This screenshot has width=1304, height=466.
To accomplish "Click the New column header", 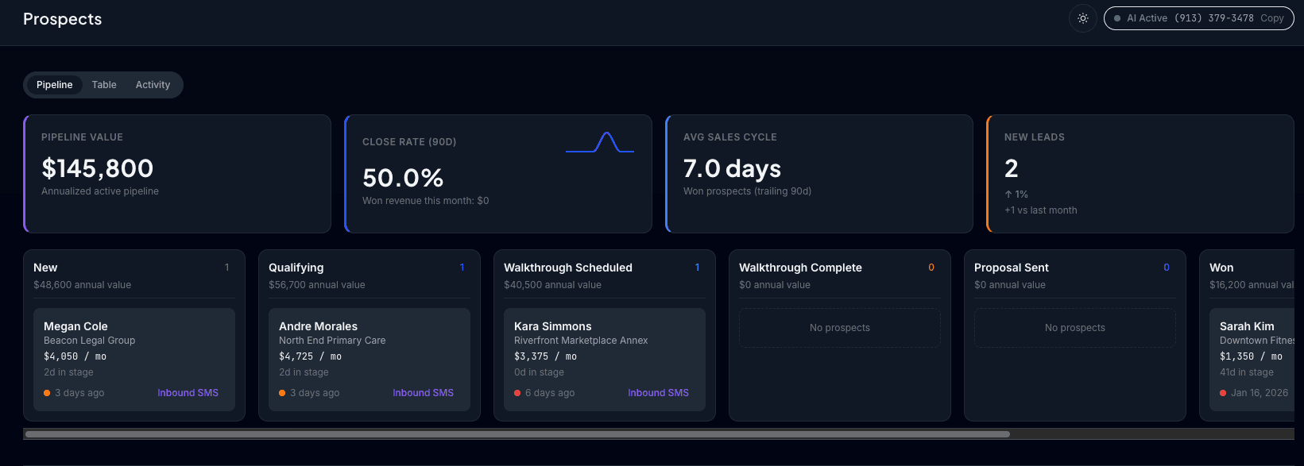I will (45, 268).
